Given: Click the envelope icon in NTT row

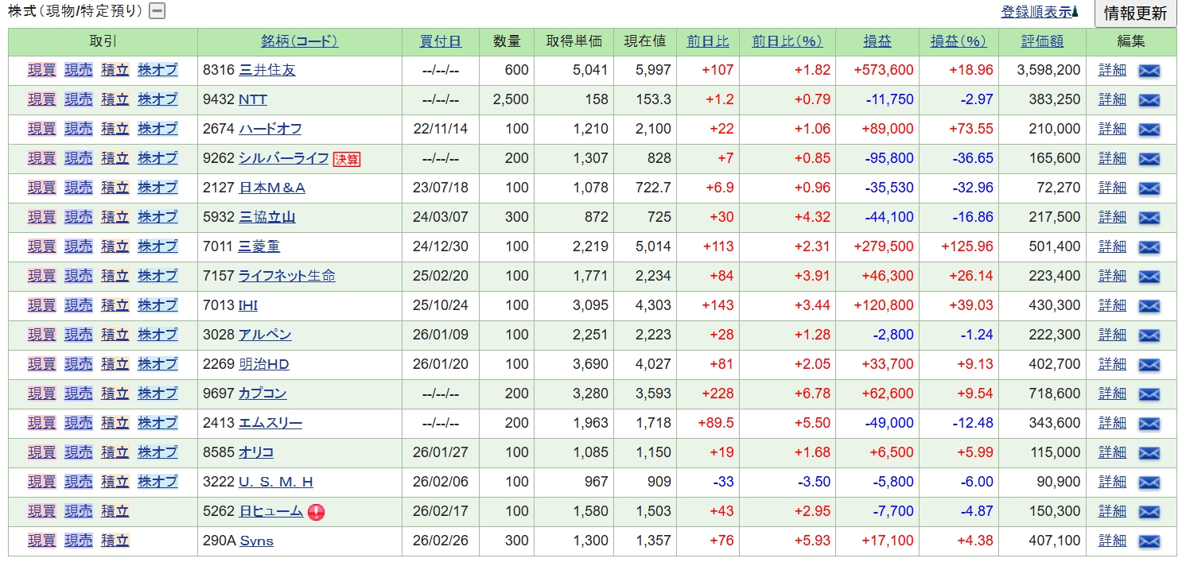Looking at the screenshot, I should 1149,100.
